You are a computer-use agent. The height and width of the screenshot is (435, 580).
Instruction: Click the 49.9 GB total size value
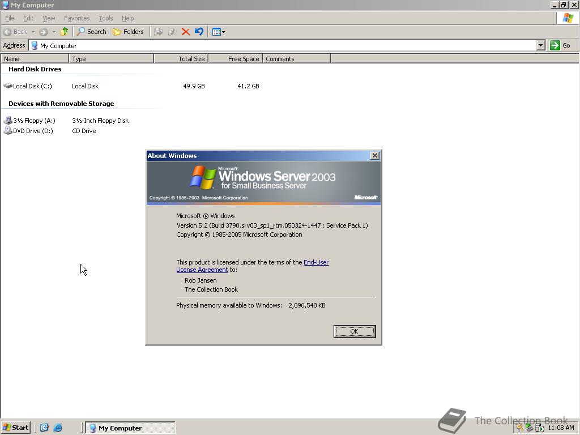[x=194, y=86]
